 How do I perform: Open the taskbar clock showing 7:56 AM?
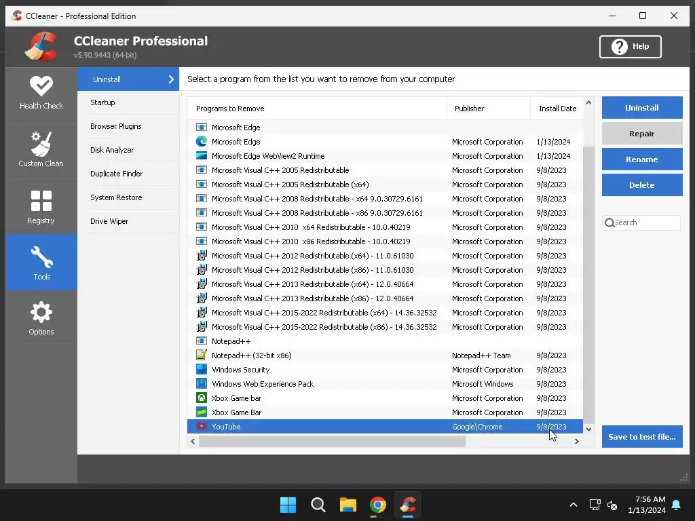pos(647,505)
